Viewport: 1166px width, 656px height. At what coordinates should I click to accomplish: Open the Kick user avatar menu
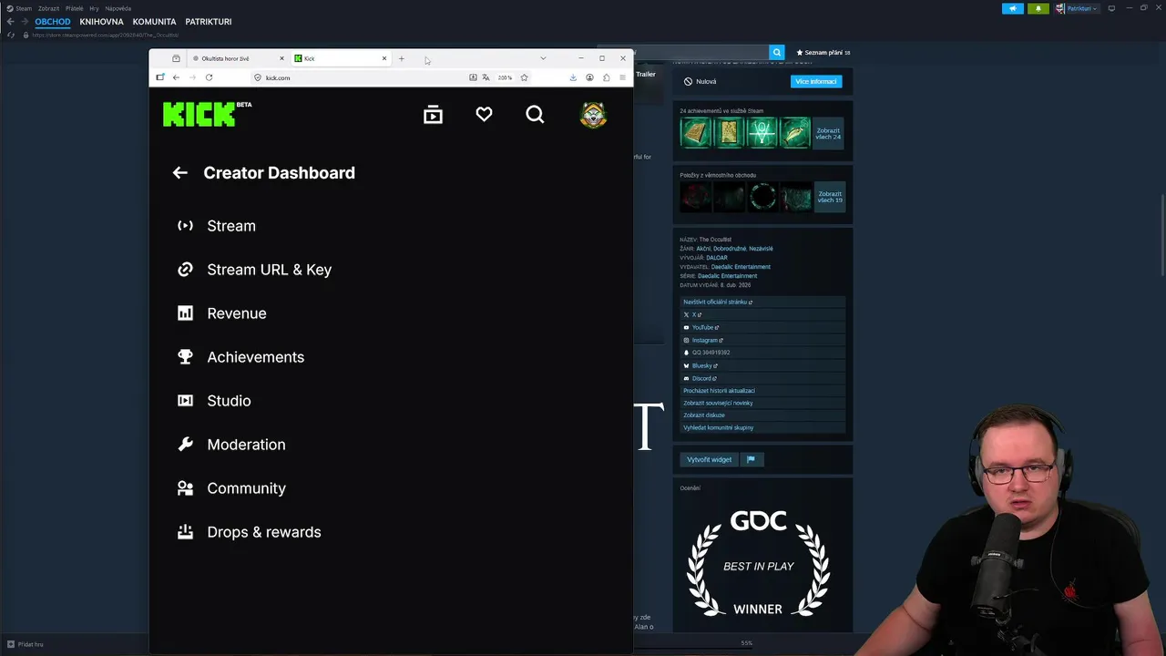click(593, 114)
